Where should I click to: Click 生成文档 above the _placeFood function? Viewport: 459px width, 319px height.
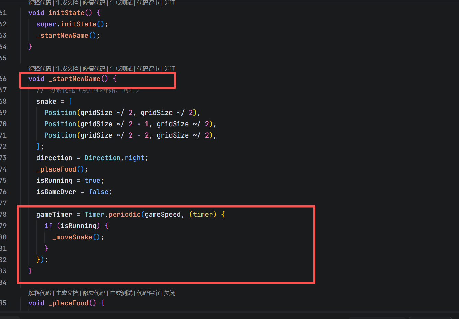point(67,293)
